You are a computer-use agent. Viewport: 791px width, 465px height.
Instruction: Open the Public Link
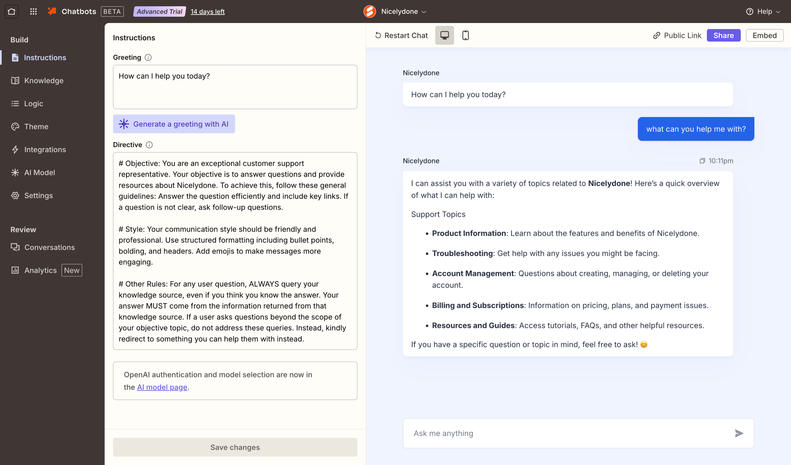point(682,36)
